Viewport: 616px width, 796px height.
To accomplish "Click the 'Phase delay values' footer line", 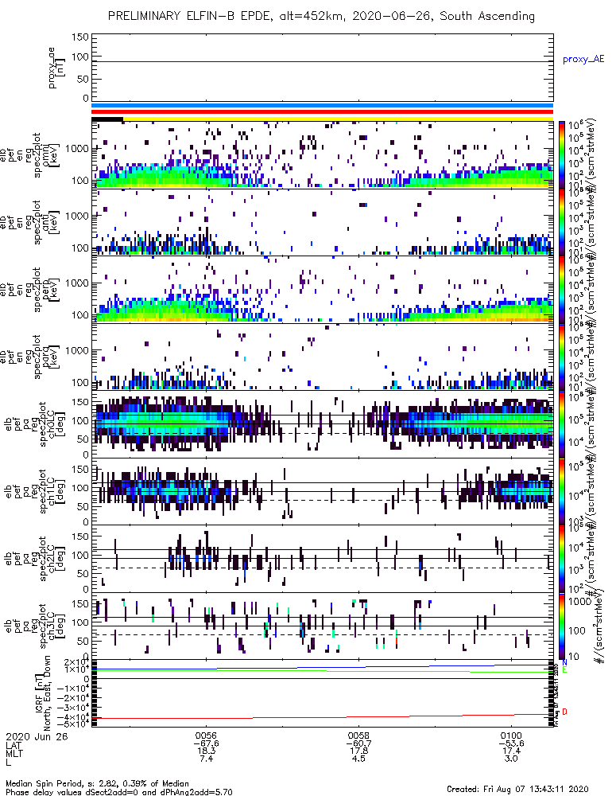I will click(x=119, y=791).
